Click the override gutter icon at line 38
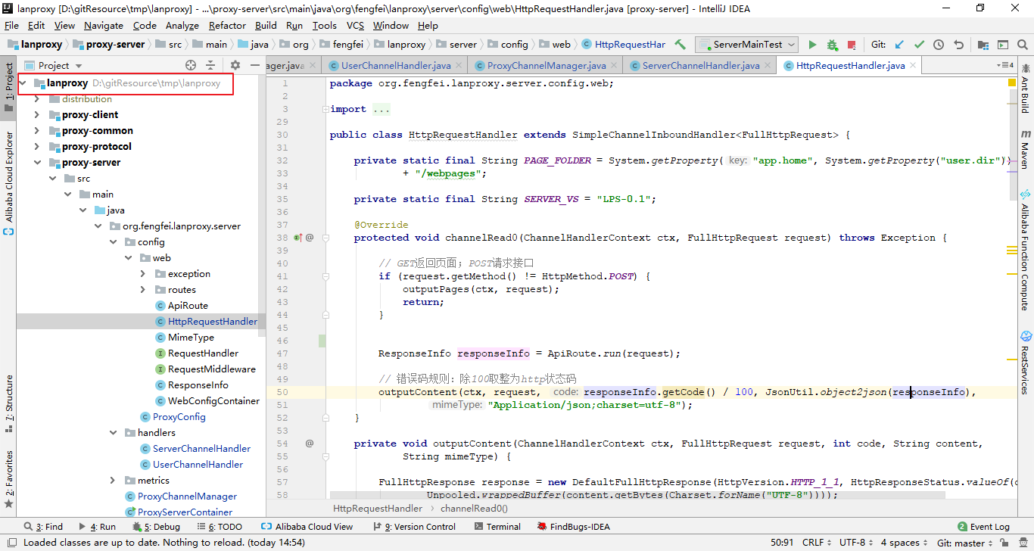Viewport: 1034px width, 551px height. point(297,238)
